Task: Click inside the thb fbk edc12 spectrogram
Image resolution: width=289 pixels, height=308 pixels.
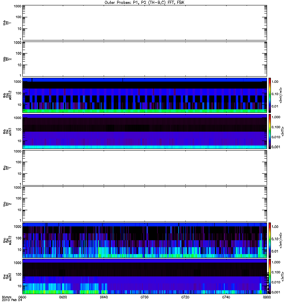Action: point(144,95)
